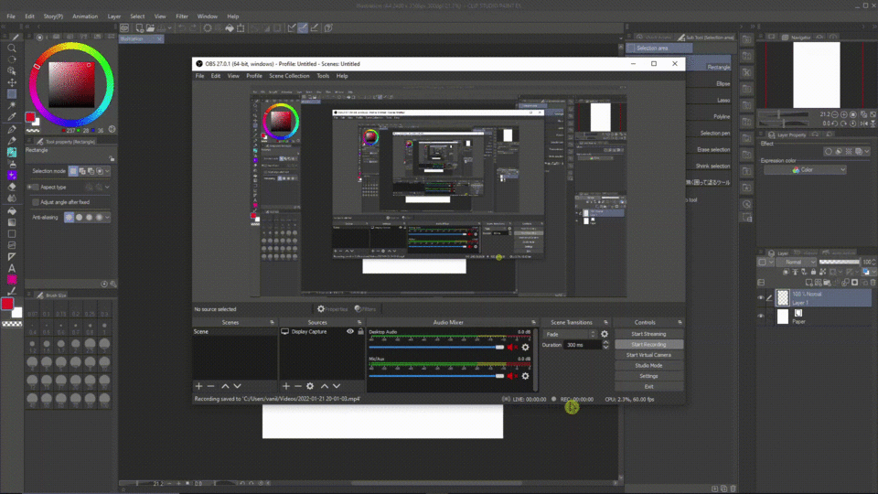878x494 pixels.
Task: Click Studio Mode button
Action: click(x=649, y=365)
